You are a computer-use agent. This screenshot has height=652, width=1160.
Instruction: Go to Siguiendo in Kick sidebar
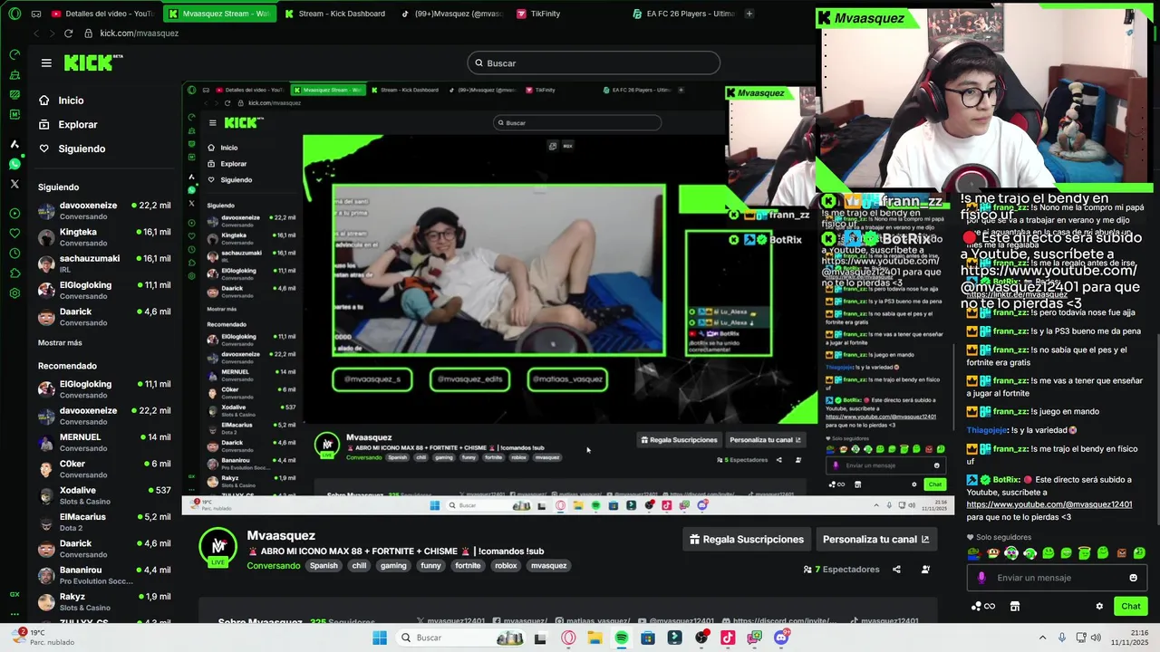[x=72, y=149]
